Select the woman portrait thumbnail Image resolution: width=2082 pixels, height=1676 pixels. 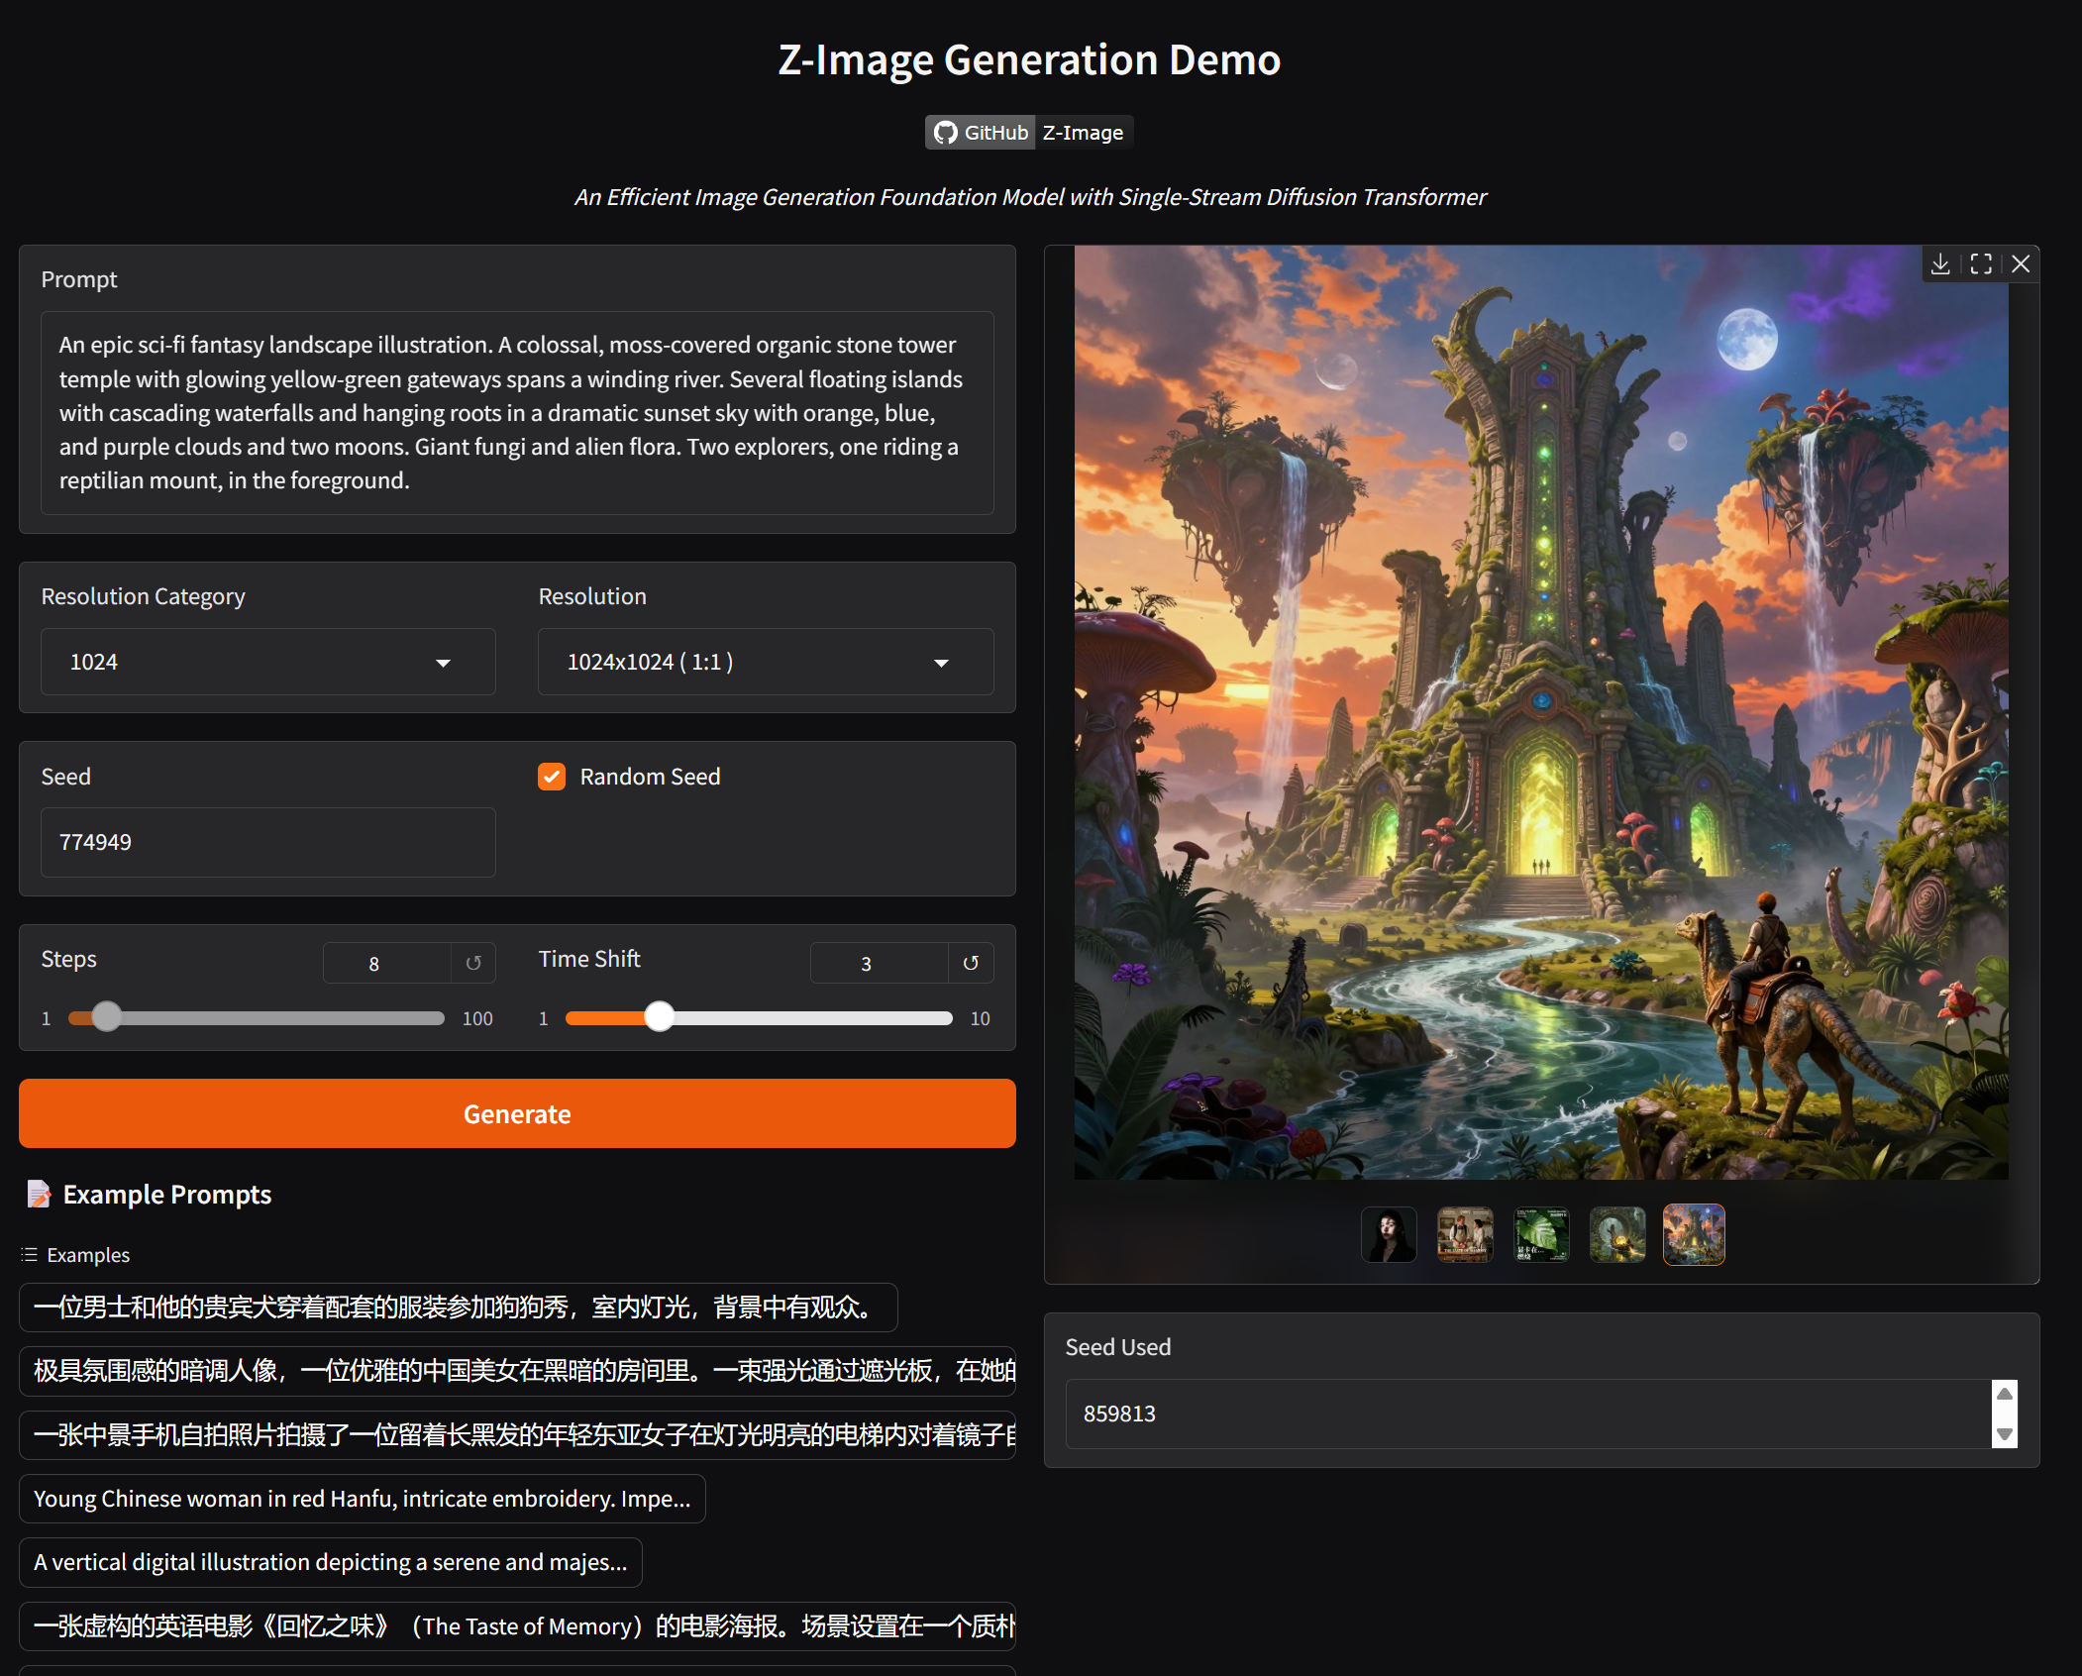(1389, 1234)
